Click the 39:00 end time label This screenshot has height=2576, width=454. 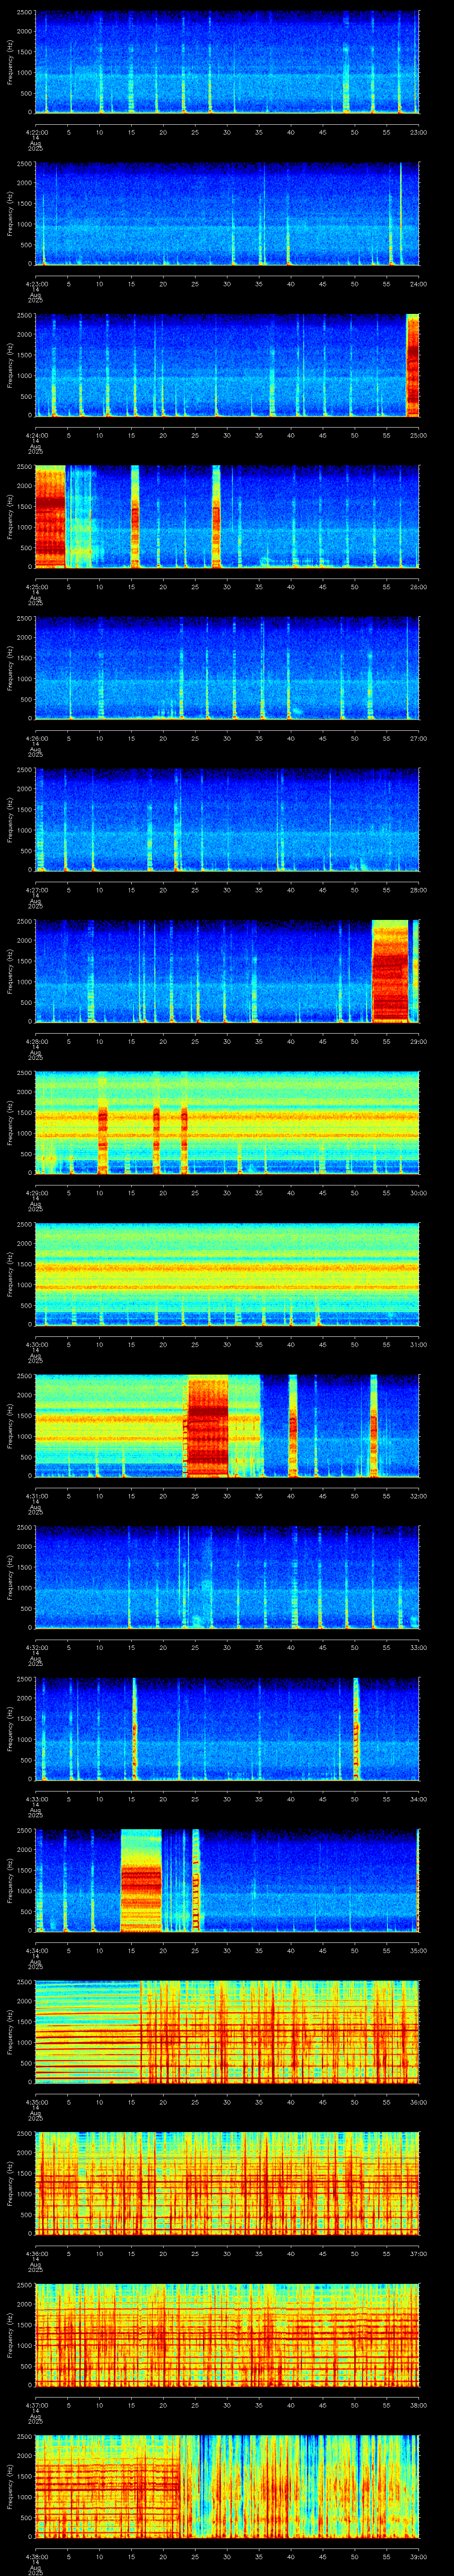click(419, 2556)
